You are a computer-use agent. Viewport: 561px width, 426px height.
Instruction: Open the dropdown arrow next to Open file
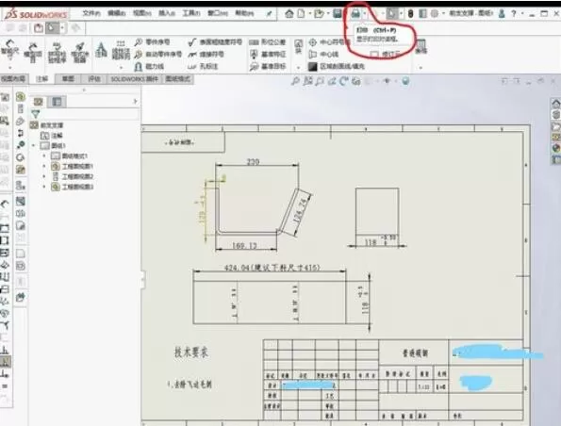point(328,14)
